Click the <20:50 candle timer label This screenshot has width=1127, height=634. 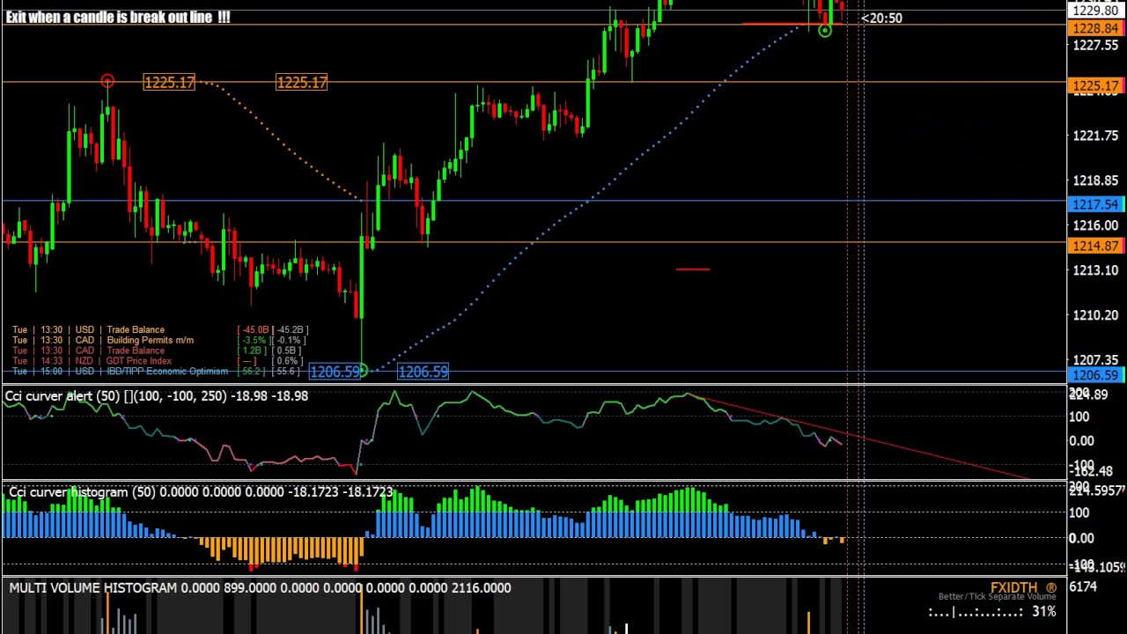pos(881,18)
